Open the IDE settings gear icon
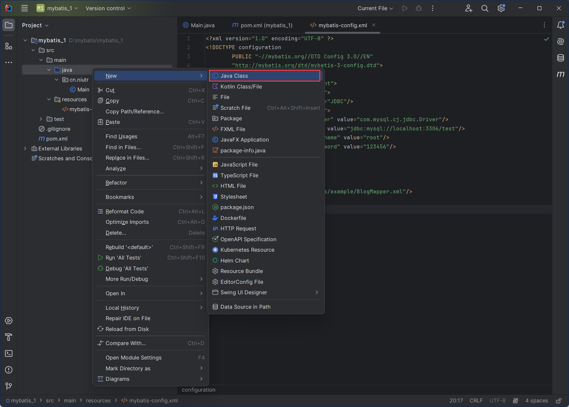Viewport: 569px width, 407px height. coord(501,9)
